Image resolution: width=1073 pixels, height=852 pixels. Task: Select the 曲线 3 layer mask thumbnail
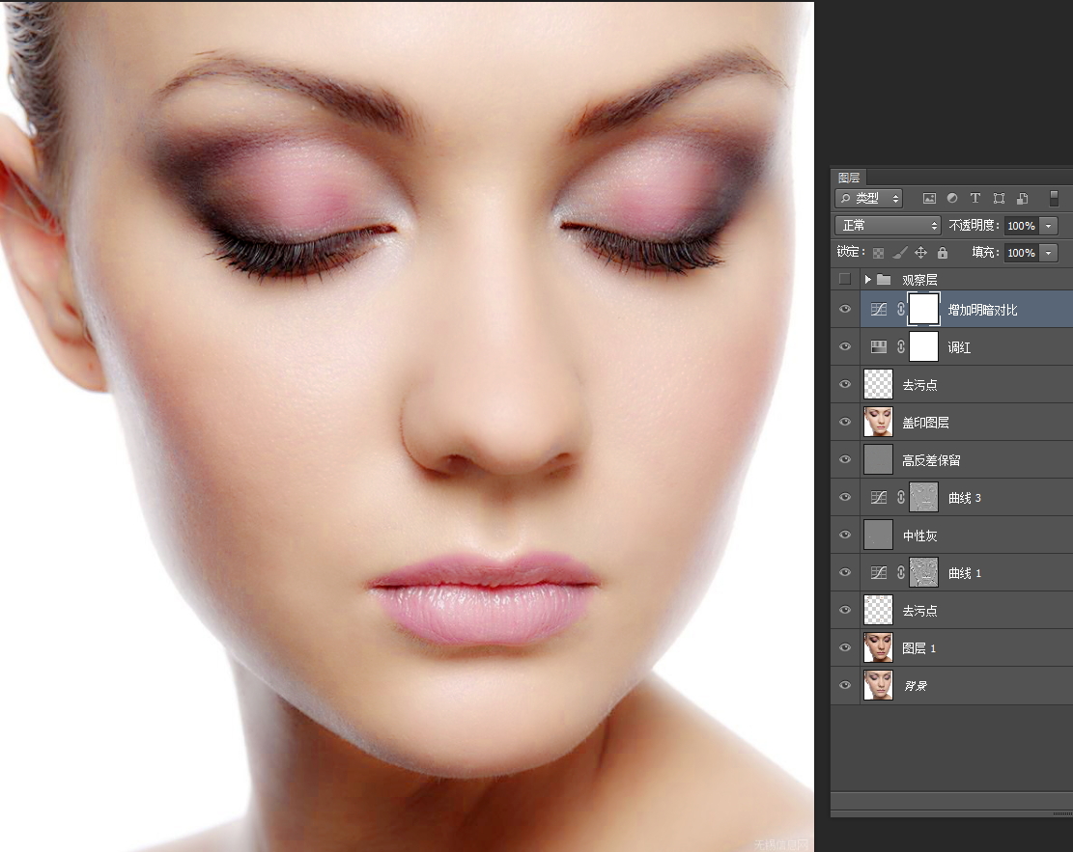click(923, 497)
